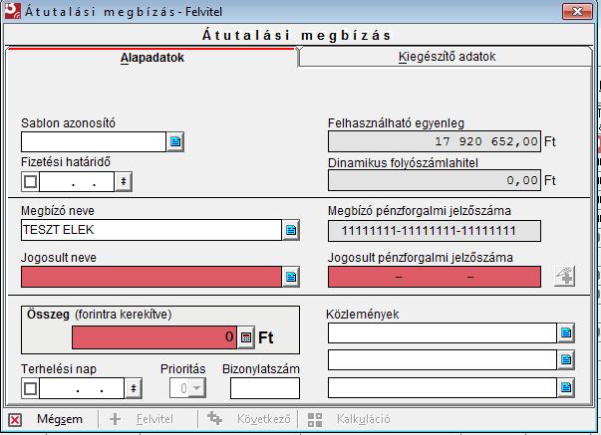601x435 pixels.
Task: Enable the Fizetési határidő checkbox
Action: [x=30, y=181]
